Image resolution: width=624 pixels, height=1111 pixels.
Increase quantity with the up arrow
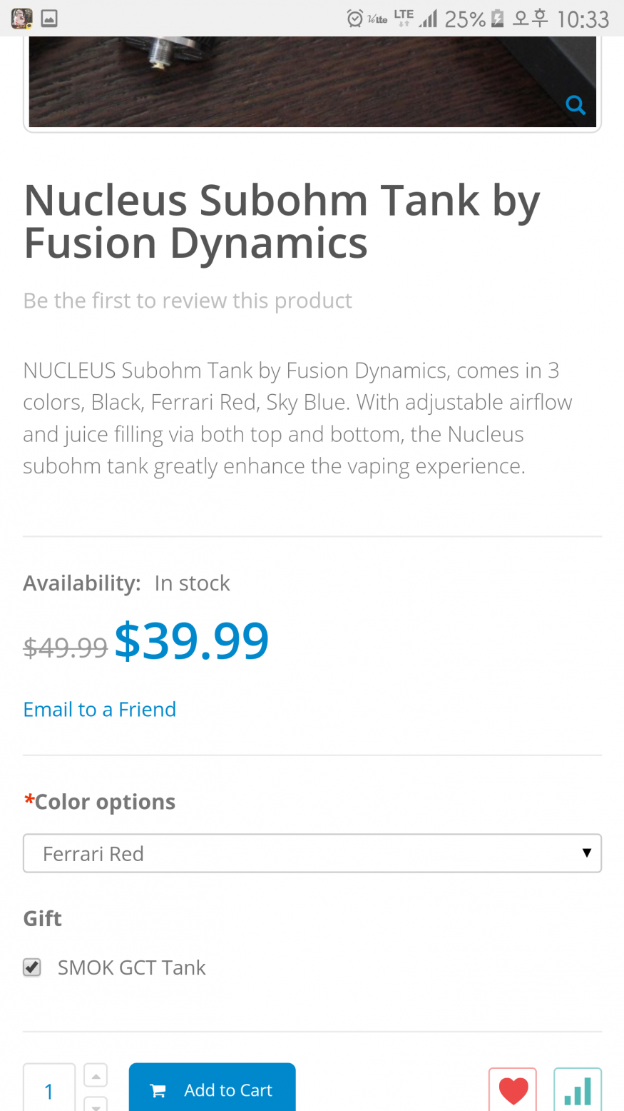click(x=96, y=1074)
